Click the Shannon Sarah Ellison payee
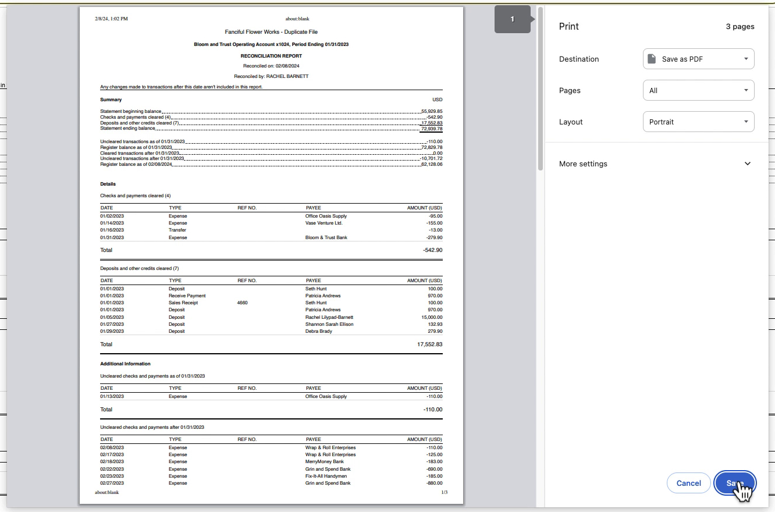Viewport: 775px width, 512px height. coord(329,324)
